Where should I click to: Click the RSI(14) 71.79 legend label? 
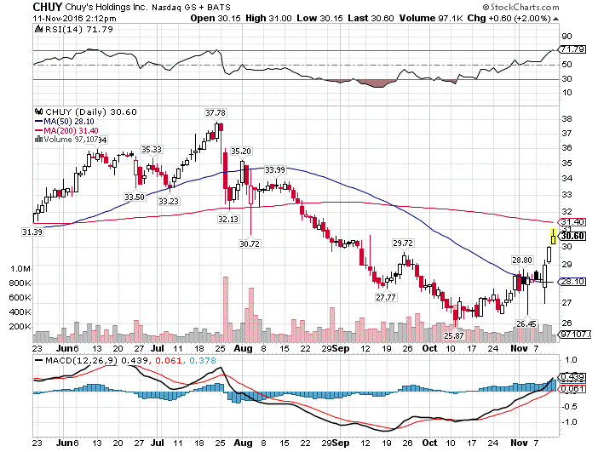click(x=79, y=29)
